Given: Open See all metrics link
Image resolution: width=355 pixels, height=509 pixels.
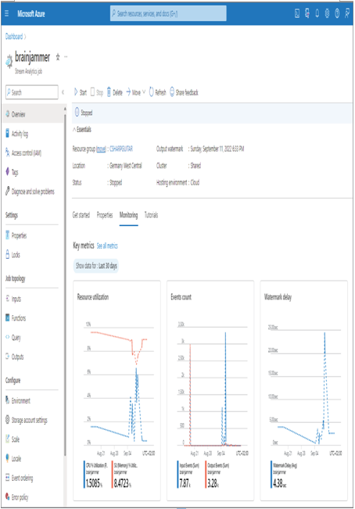Looking at the screenshot, I should coord(107,246).
